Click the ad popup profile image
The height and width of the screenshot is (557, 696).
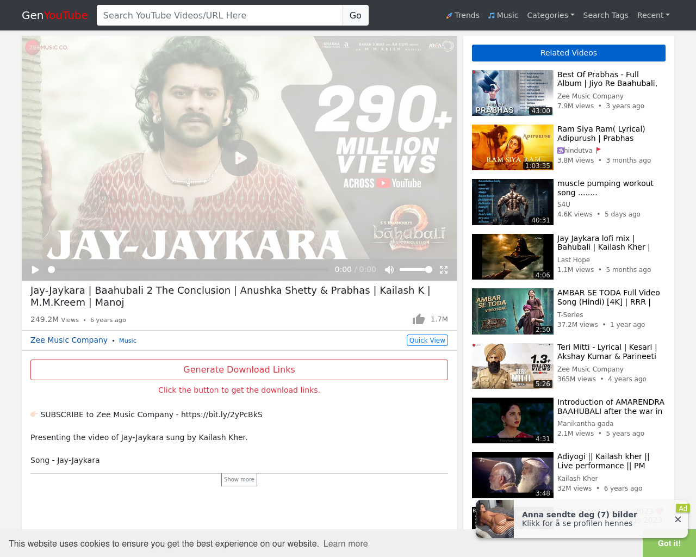point(495,519)
